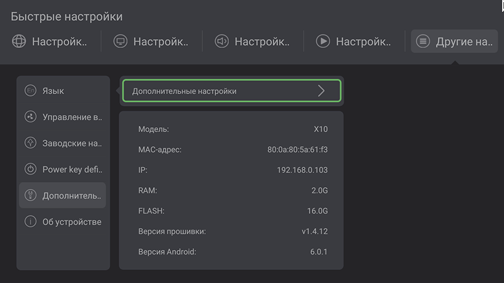The height and width of the screenshot is (283, 504).
Task: Select Power key definition menu item
Action: click(x=72, y=169)
